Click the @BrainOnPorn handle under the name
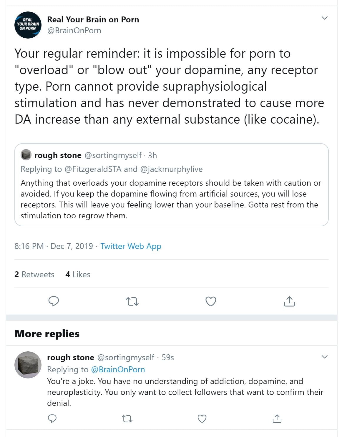342x437 pixels. (74, 31)
